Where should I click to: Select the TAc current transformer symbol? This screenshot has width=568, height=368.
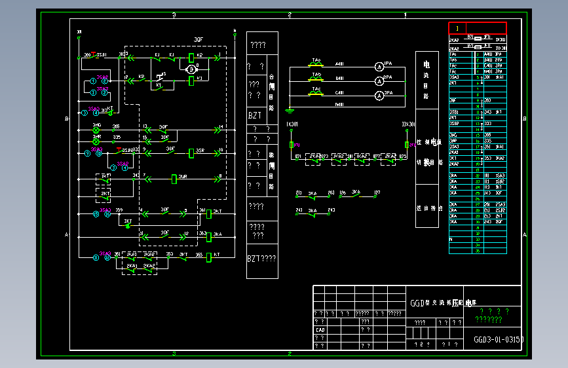[316, 93]
